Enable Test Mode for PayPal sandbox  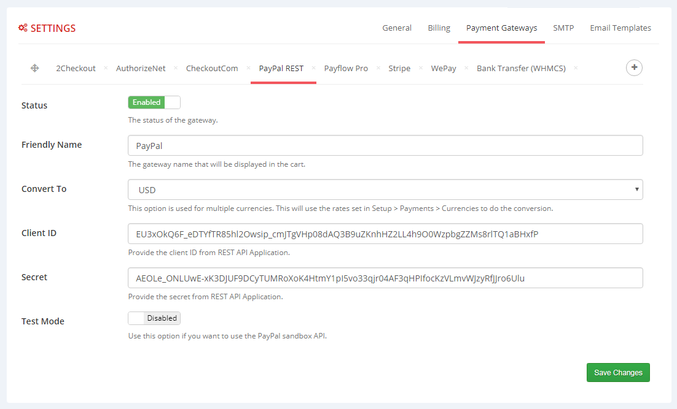[154, 318]
